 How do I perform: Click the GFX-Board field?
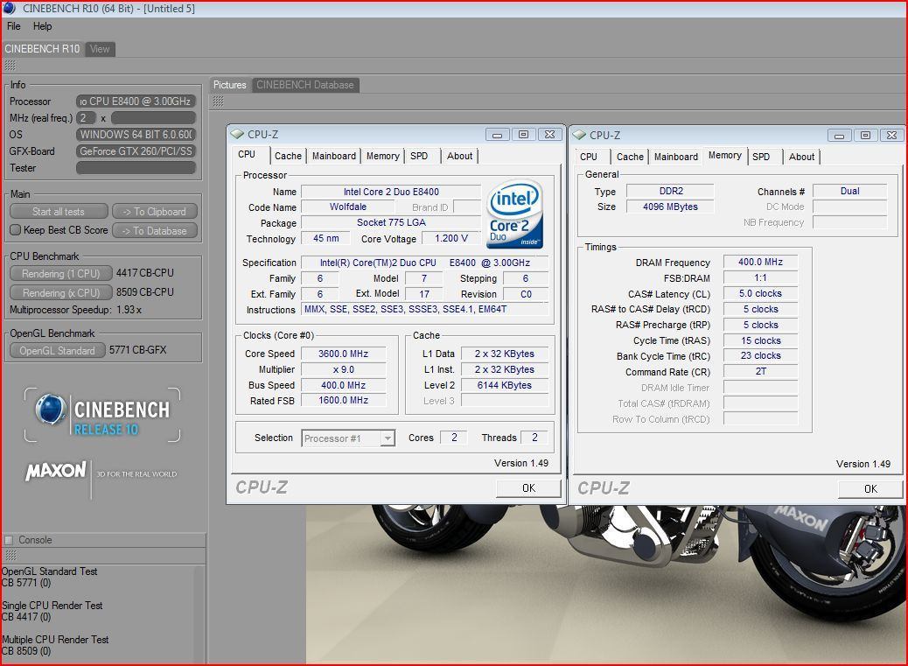tap(136, 151)
